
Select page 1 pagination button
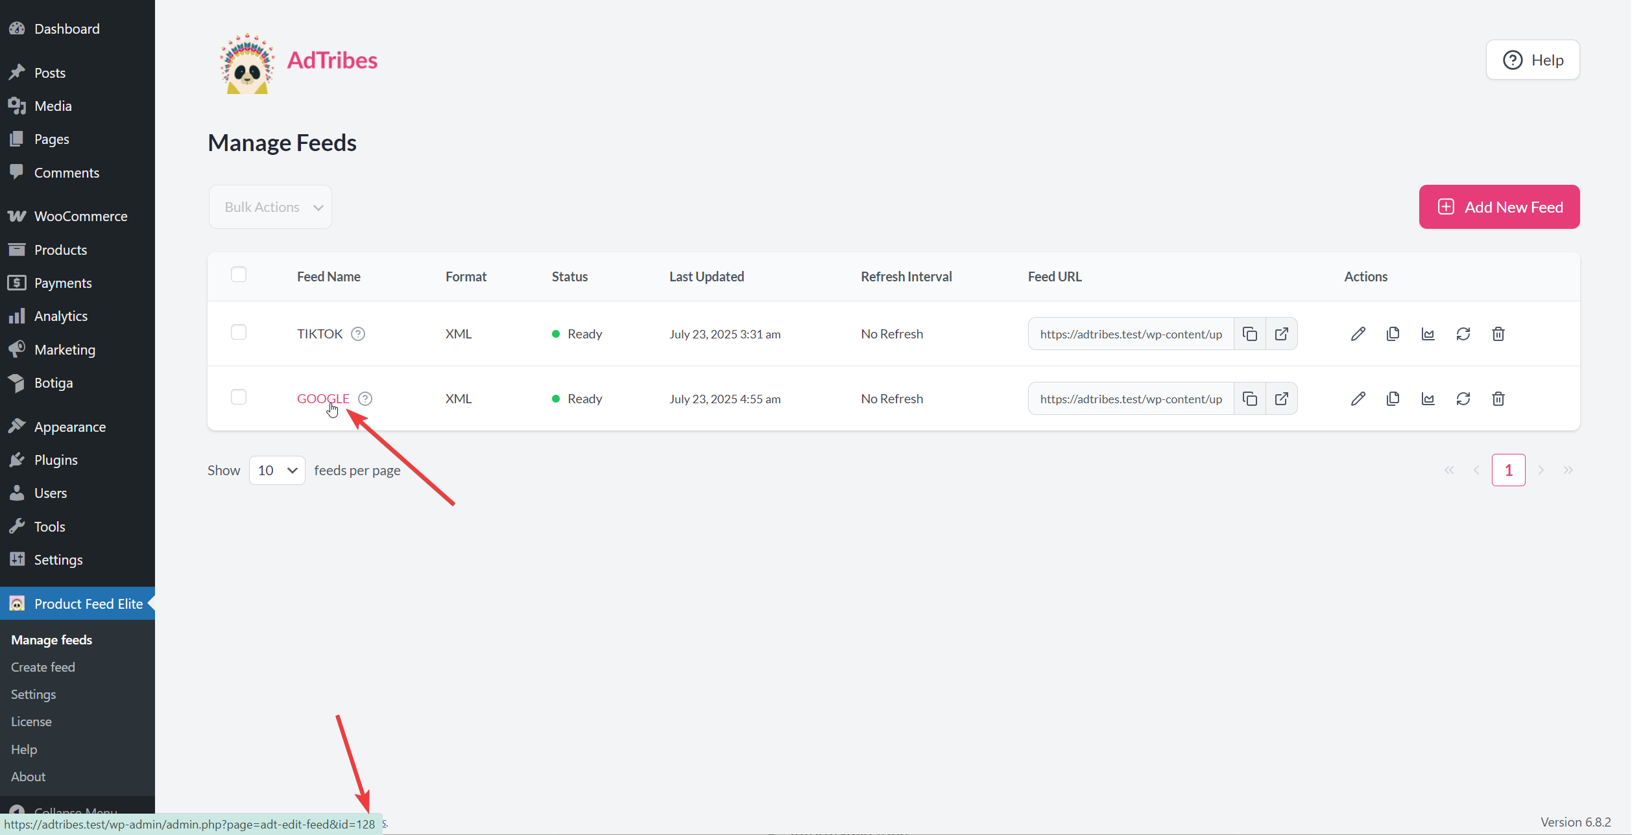(1508, 470)
